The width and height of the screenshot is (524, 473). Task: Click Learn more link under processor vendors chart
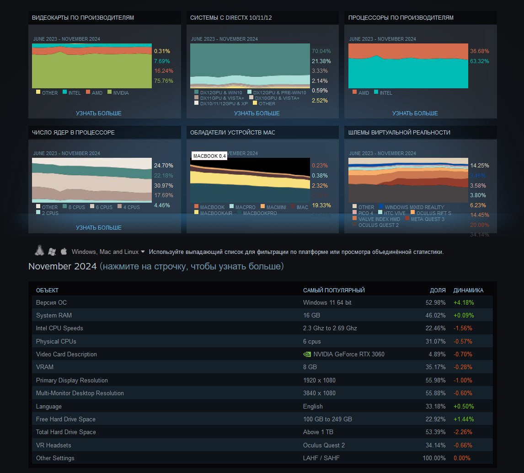coord(415,113)
